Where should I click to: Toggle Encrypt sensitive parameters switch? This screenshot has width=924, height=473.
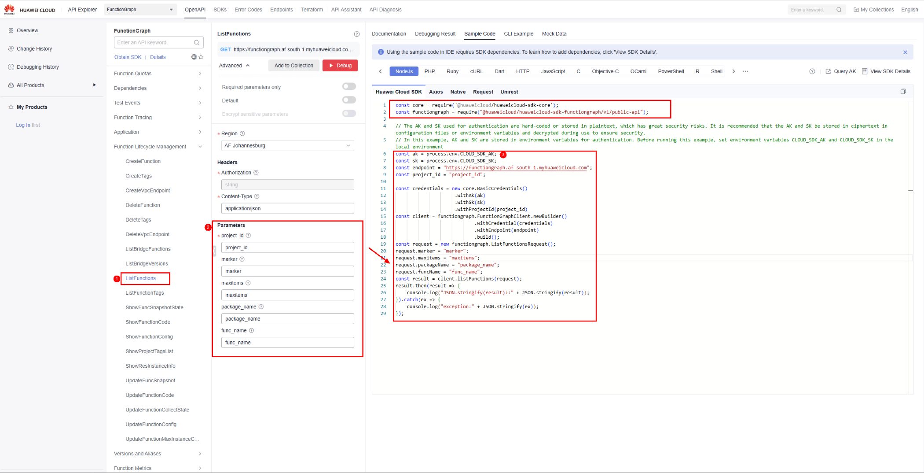(349, 114)
